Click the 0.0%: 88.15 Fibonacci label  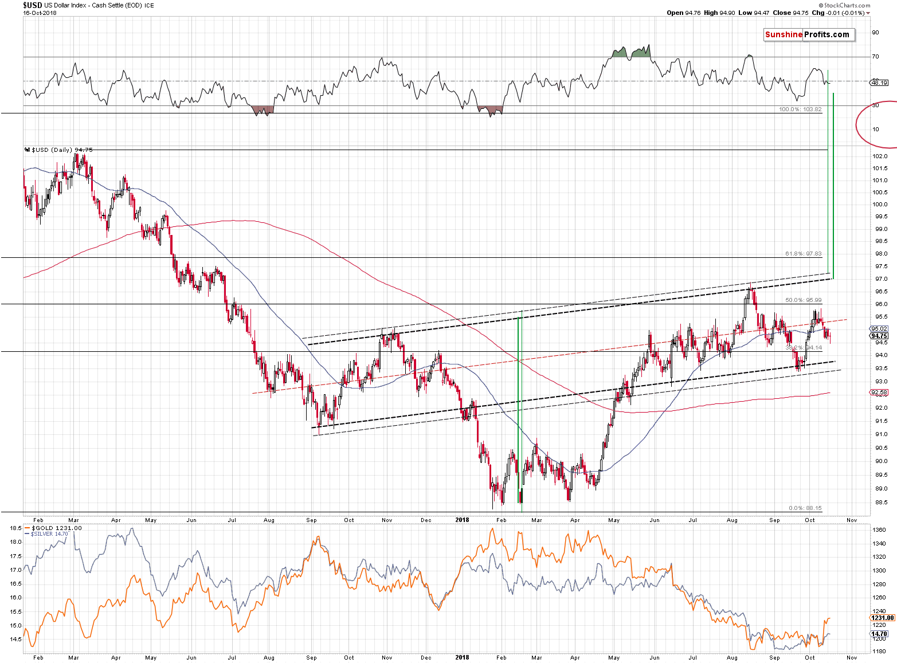805,508
